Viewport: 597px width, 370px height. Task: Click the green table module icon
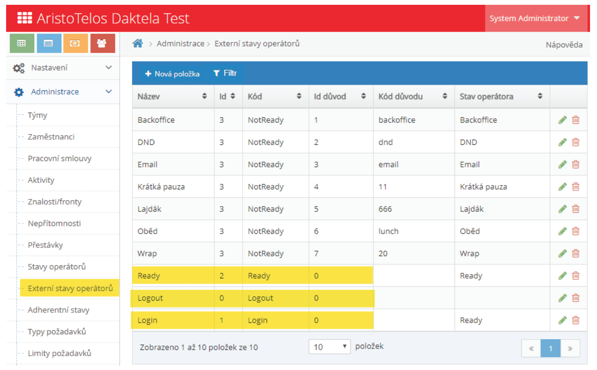click(21, 43)
